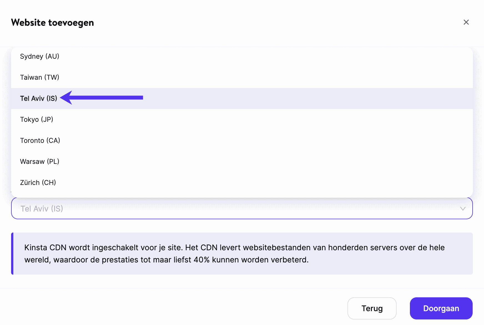The image size is (484, 325).
Task: Choose Warsaw (PL) in the list
Action: click(x=40, y=162)
